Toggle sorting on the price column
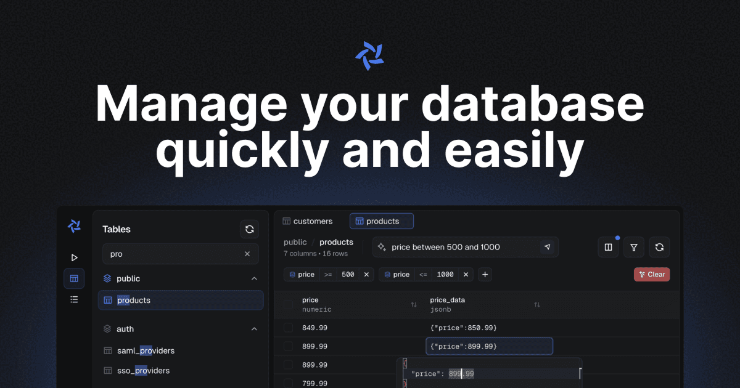 point(414,304)
